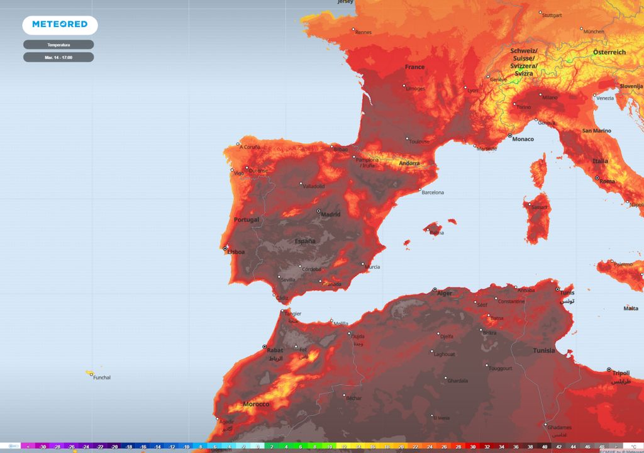644x453 pixels.
Task: Select the Venezia city marker
Action: (594, 96)
